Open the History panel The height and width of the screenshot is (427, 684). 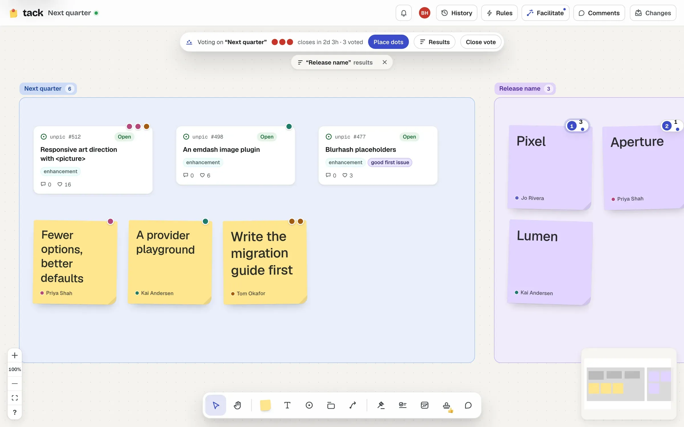click(x=457, y=13)
